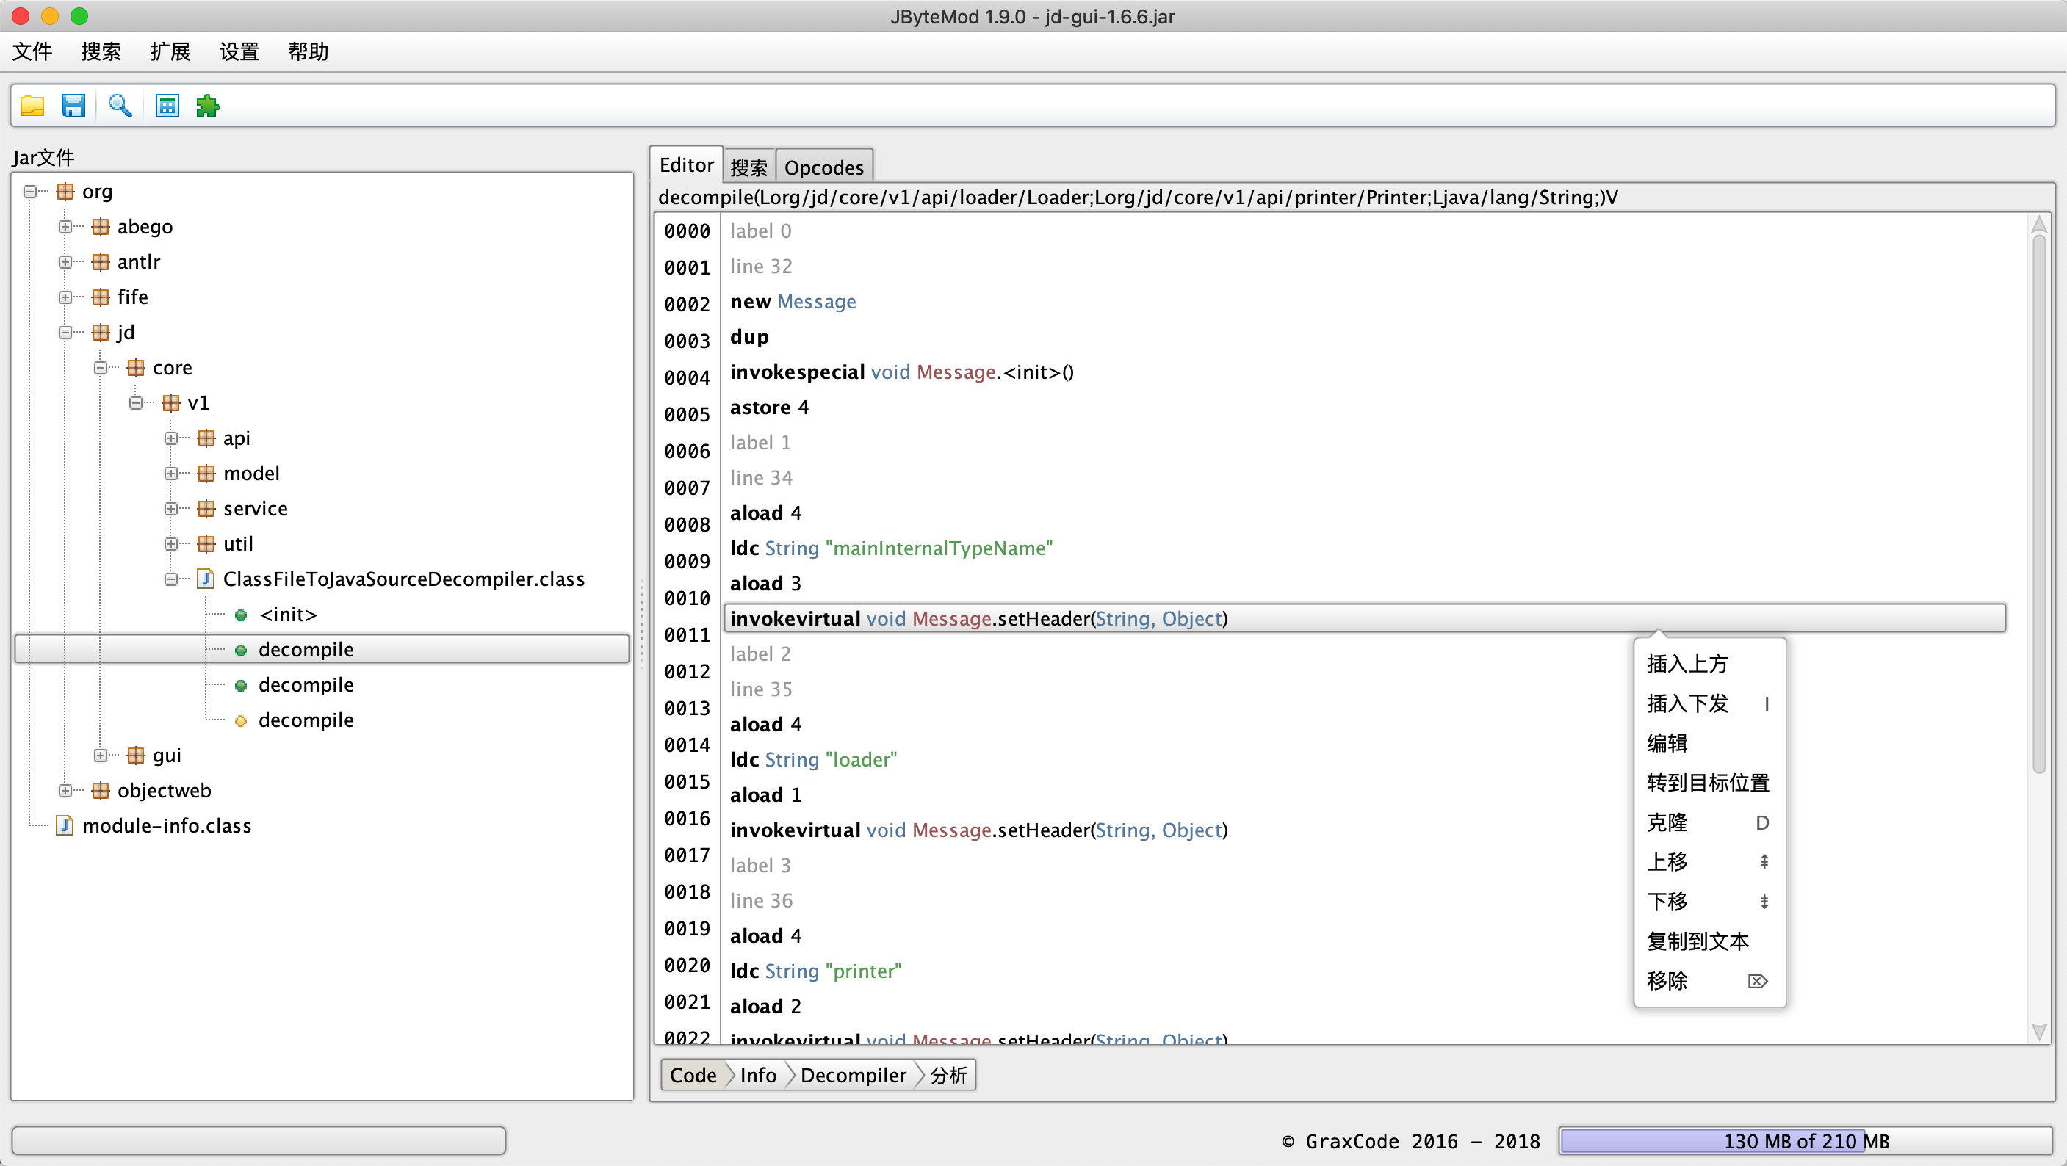Click the save floppy disk icon
Screen dimensions: 2067x1166
point(73,106)
